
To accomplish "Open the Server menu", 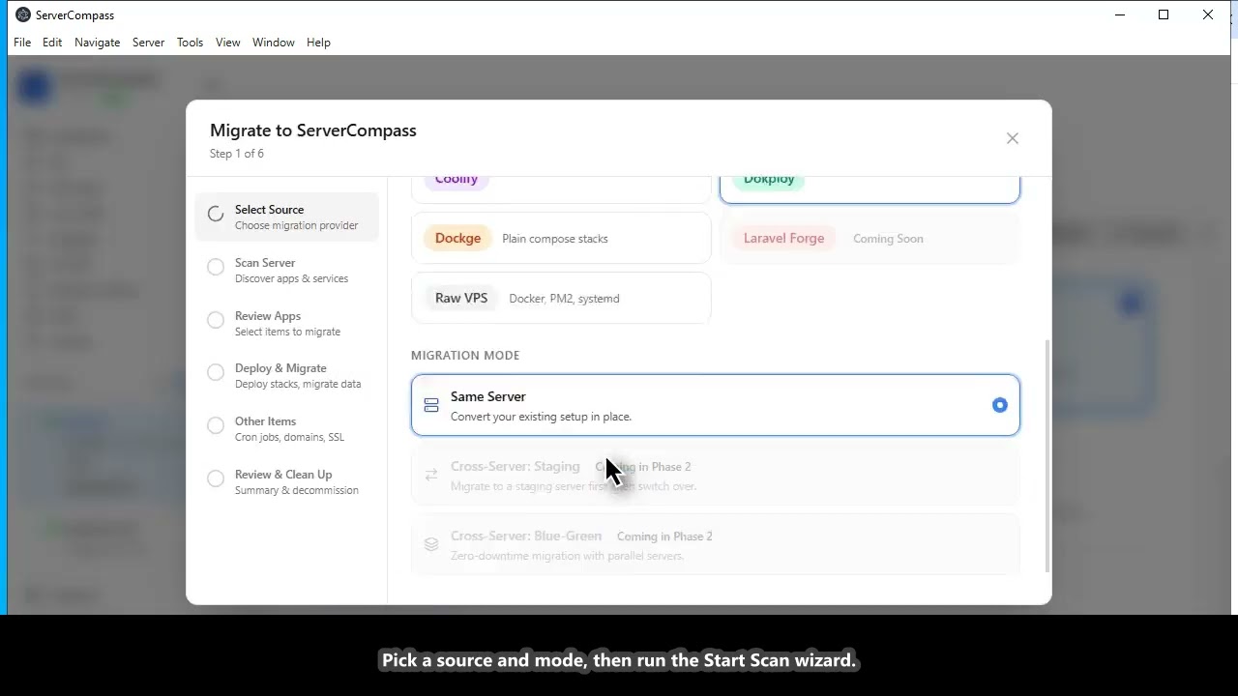I will click(149, 43).
